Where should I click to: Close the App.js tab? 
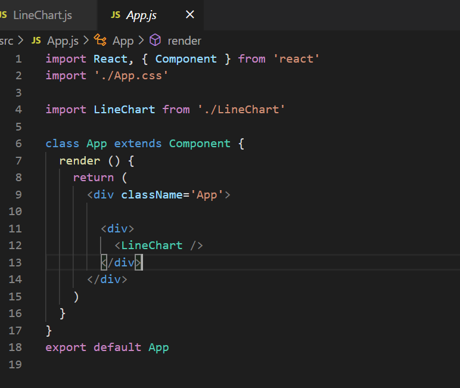tap(190, 14)
